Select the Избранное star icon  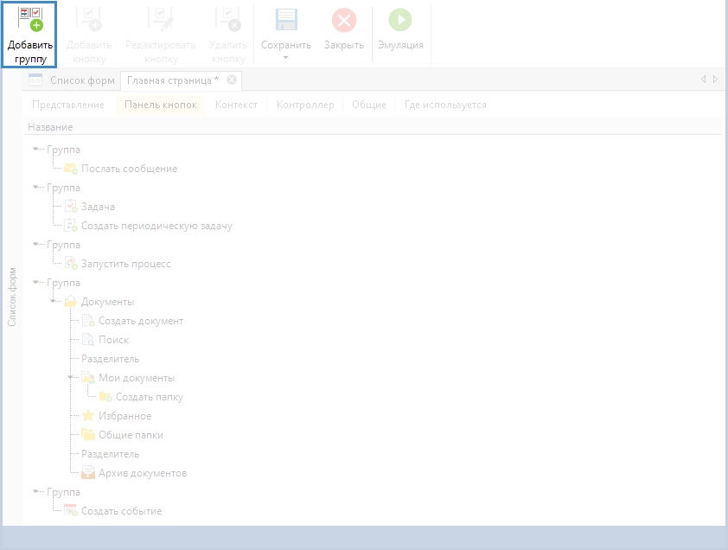pyautogui.click(x=88, y=416)
